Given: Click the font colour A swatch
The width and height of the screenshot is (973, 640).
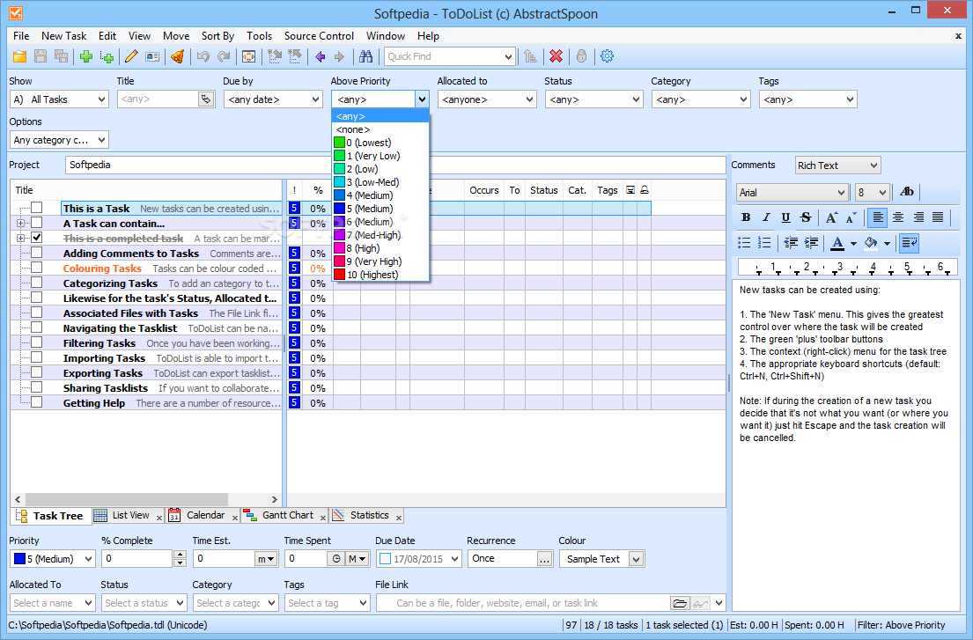Looking at the screenshot, I should [837, 242].
